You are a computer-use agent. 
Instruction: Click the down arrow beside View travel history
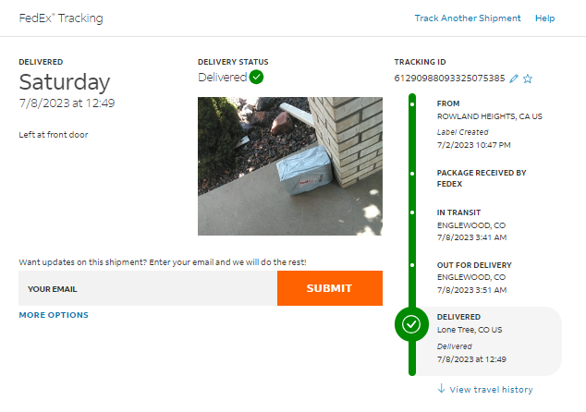tap(442, 389)
